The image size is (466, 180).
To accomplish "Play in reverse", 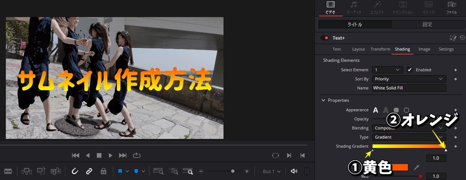I will coord(88,155).
